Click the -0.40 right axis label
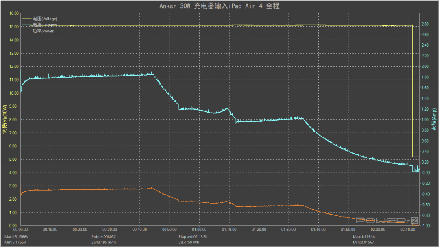439x247 pixels. coord(426,194)
